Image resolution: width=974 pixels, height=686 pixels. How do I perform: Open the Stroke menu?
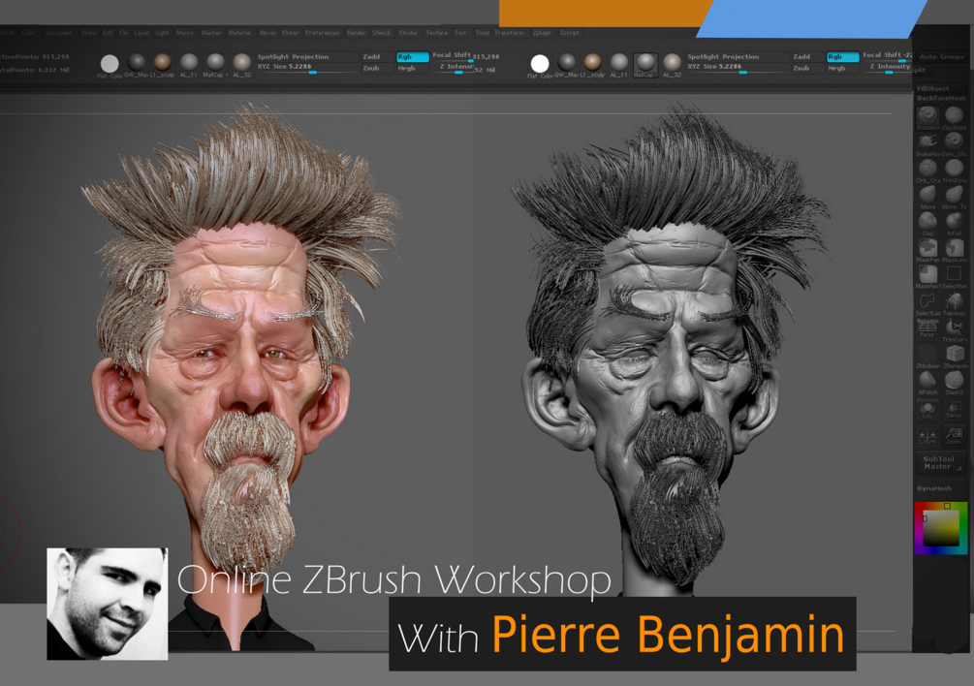click(407, 33)
